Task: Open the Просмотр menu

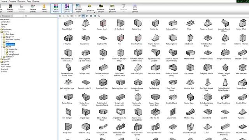Action: [21, 1]
